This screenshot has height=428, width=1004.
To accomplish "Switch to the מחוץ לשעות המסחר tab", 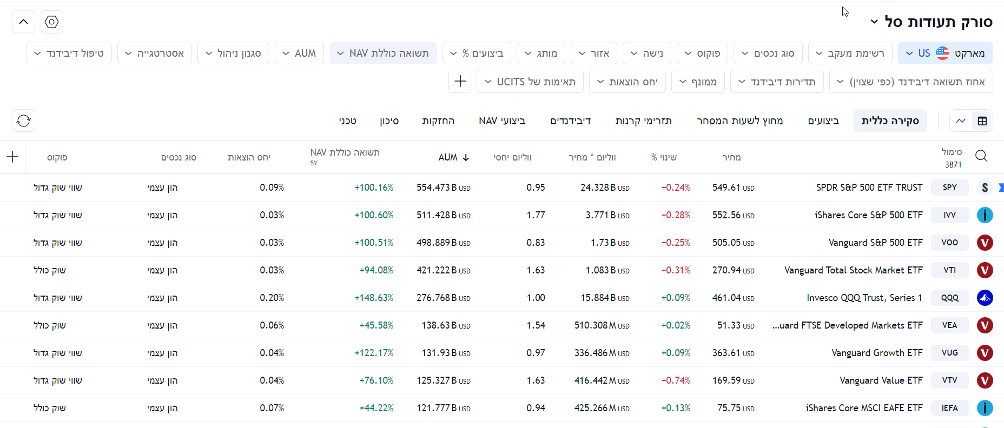I will [x=739, y=121].
